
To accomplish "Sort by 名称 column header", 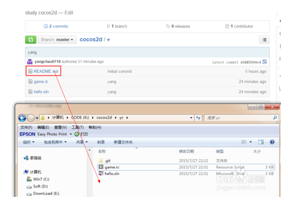I will coord(102,151).
